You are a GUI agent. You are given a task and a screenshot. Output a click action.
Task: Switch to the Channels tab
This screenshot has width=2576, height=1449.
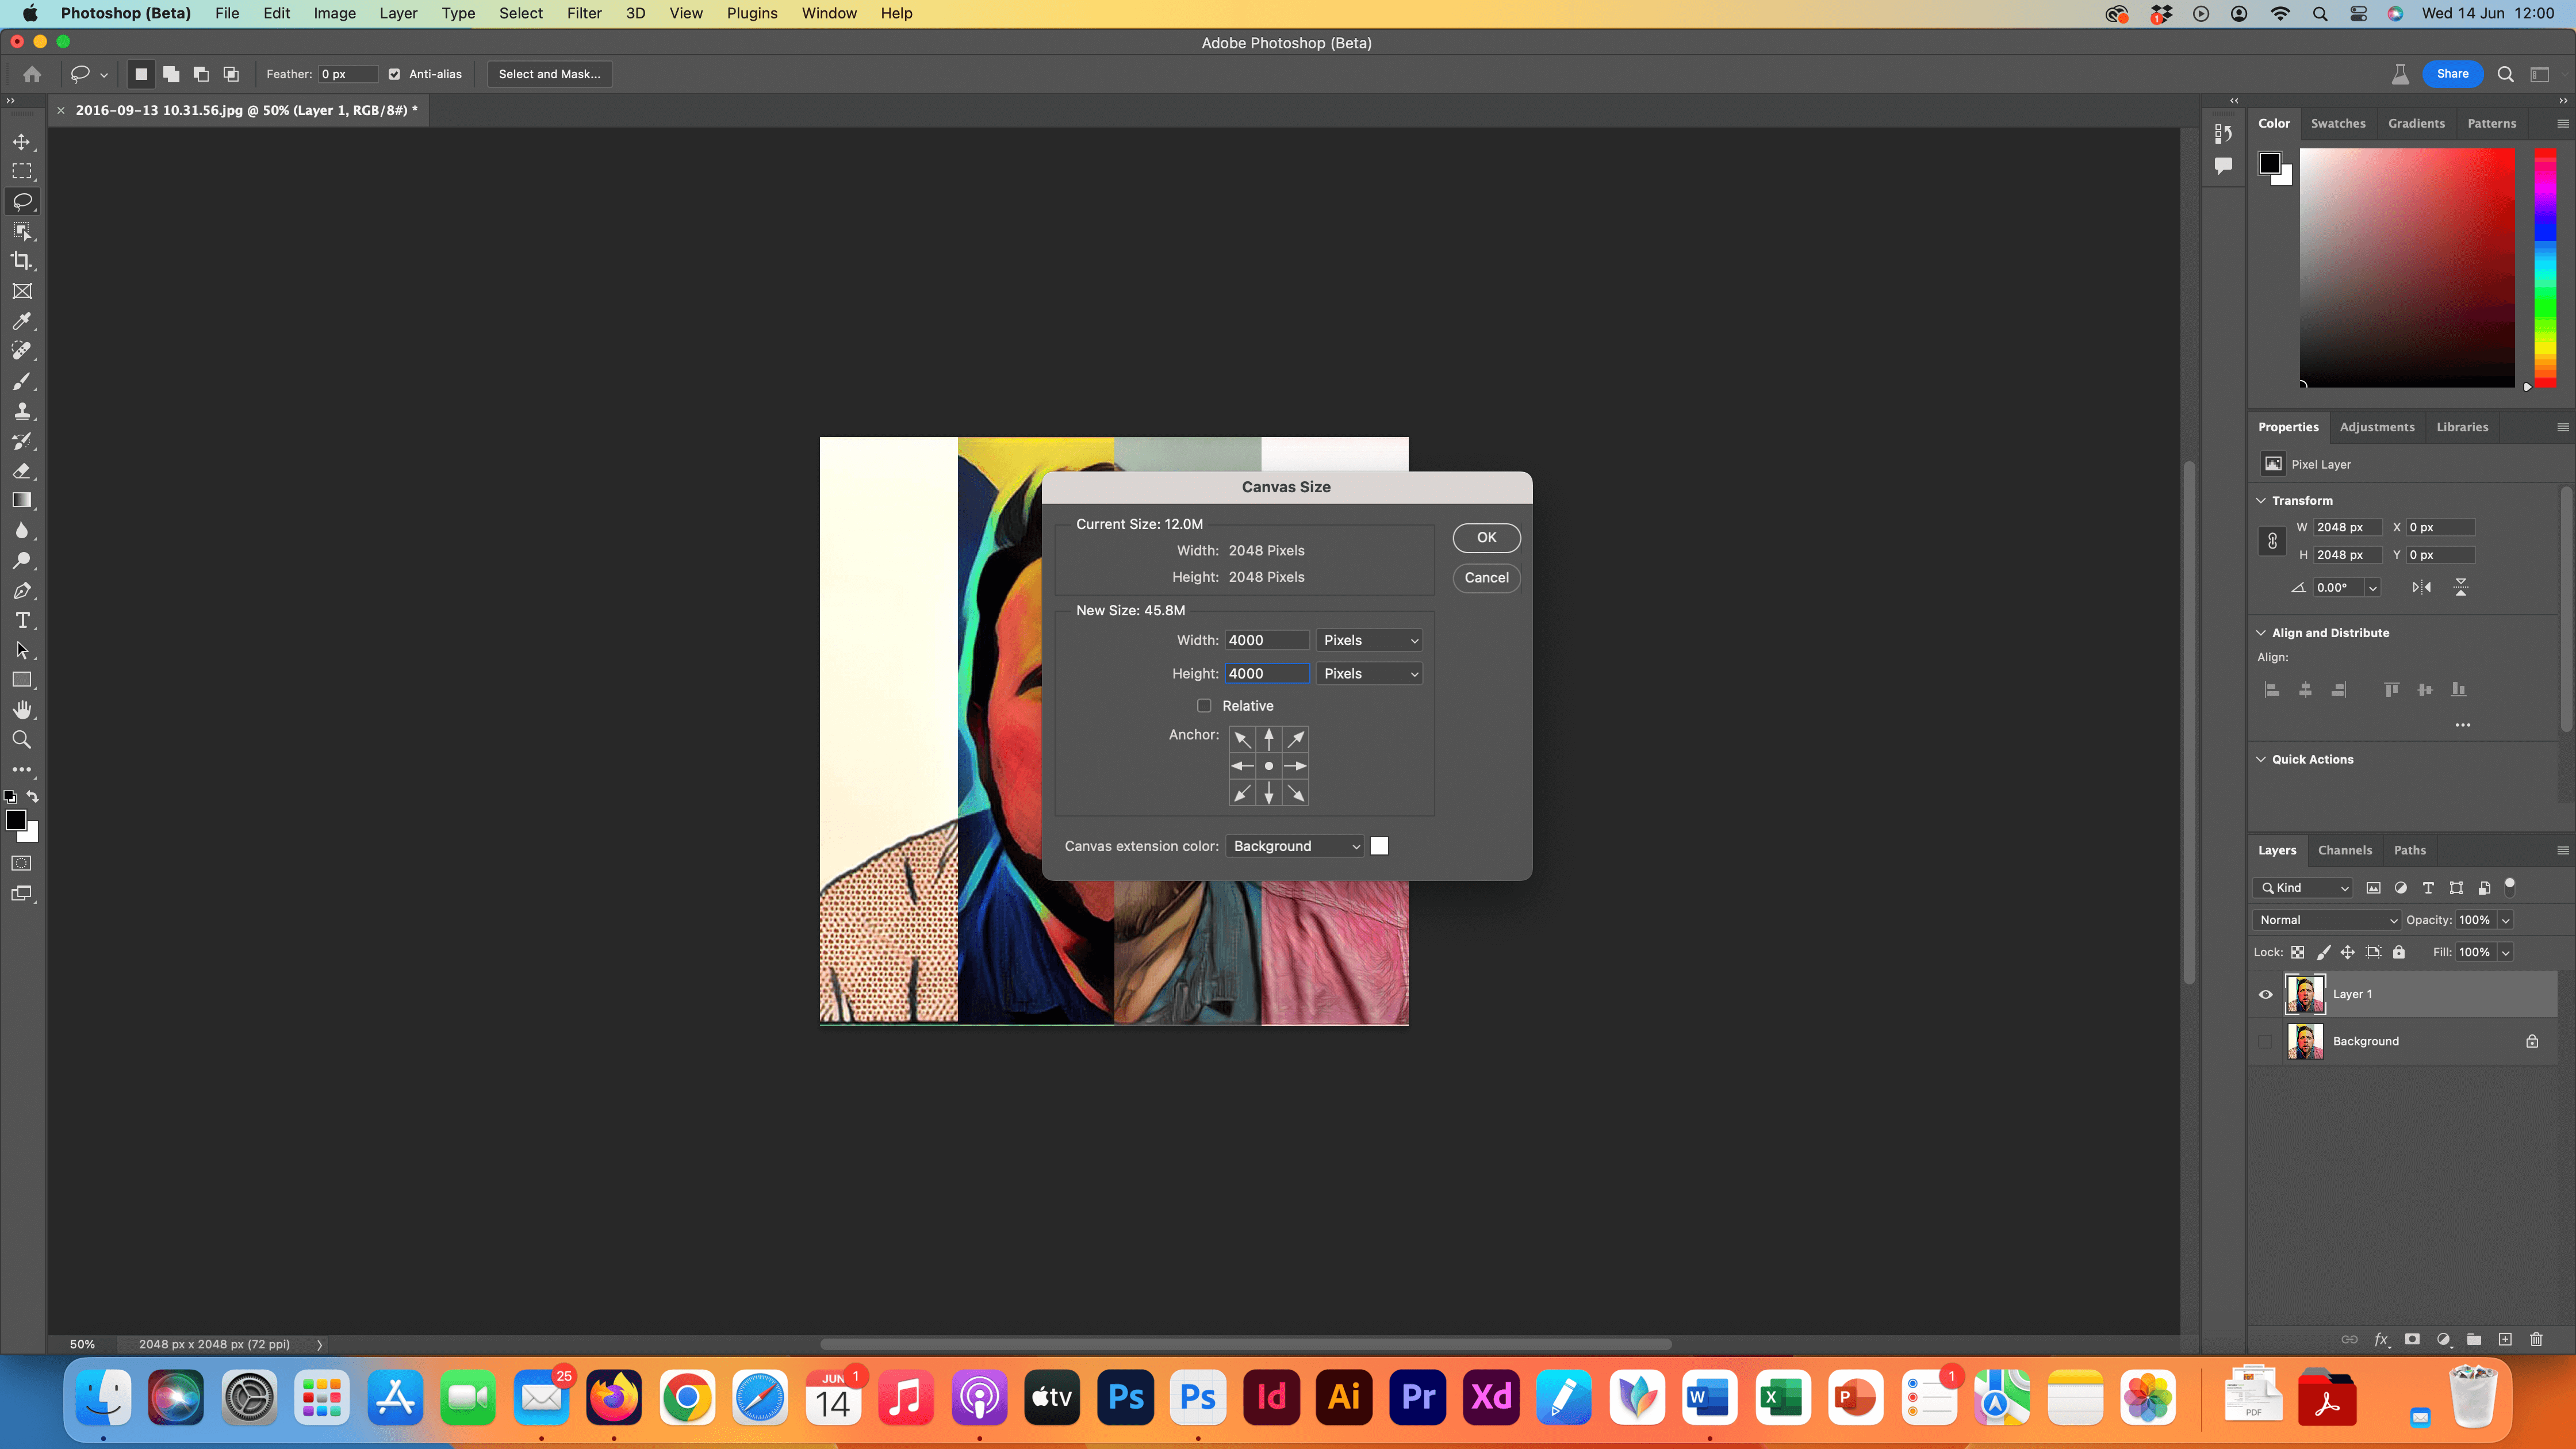point(2345,851)
